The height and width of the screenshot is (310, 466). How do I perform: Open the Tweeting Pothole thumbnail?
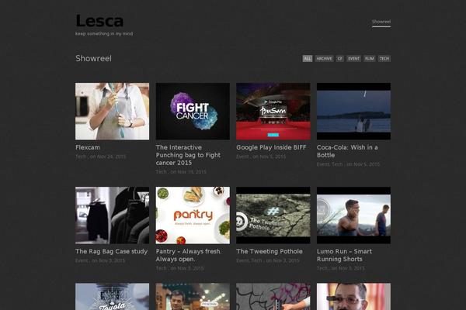pos(273,215)
